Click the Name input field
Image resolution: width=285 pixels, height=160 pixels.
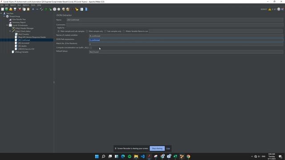click(x=175, y=20)
